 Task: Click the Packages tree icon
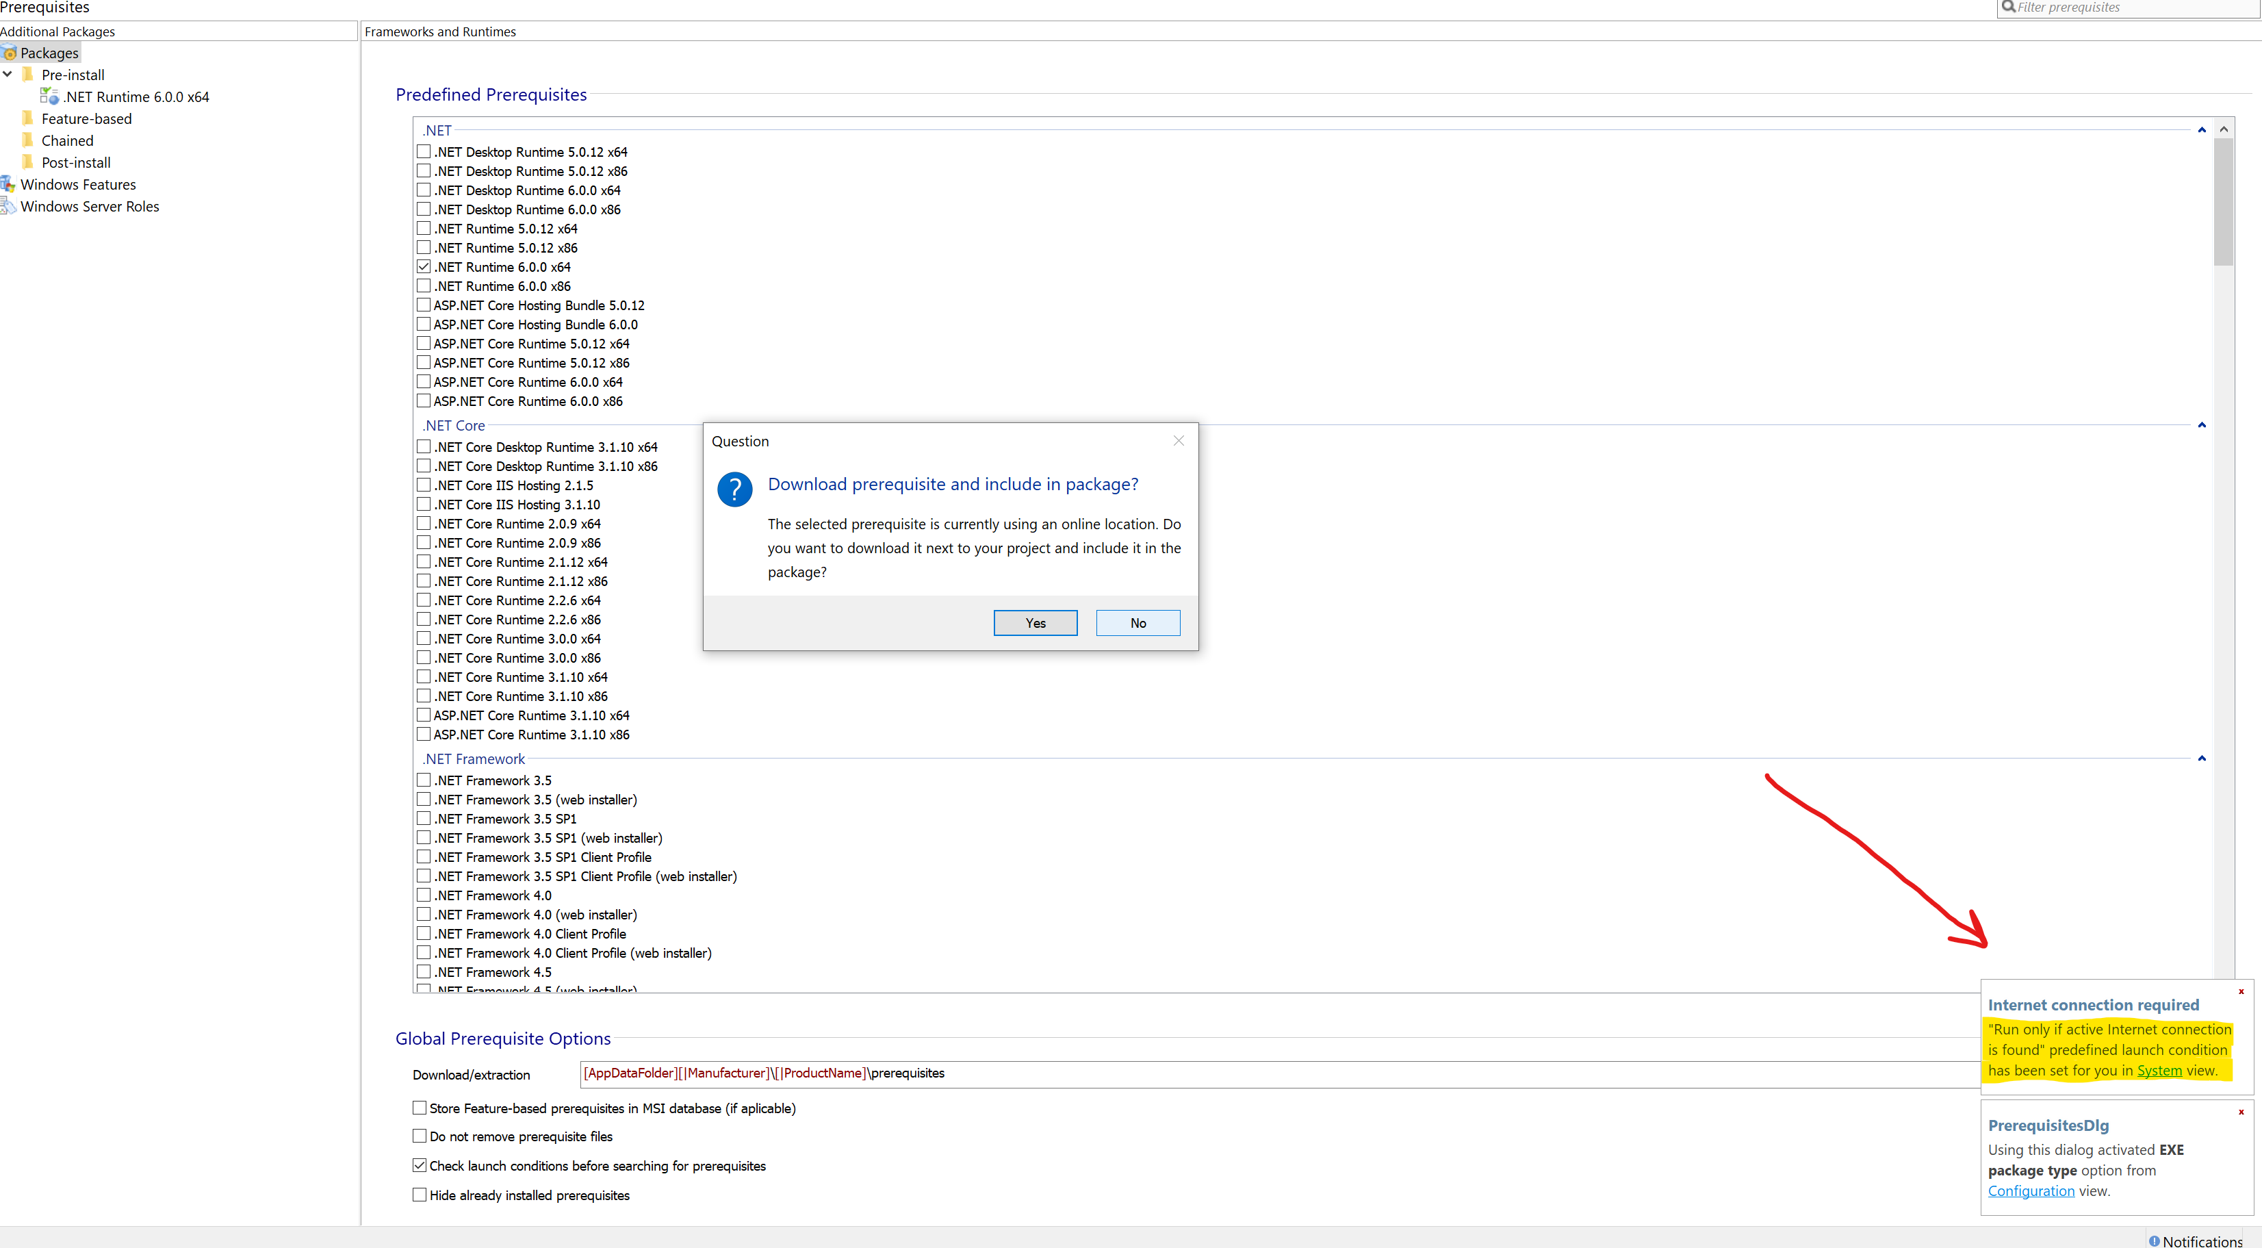click(10, 53)
